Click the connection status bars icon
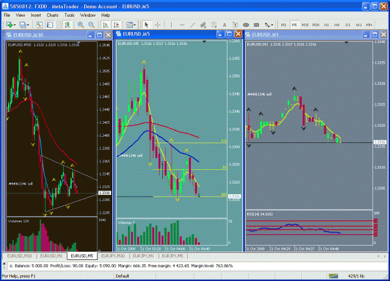Viewport: 390px width, 281px height. [333, 276]
